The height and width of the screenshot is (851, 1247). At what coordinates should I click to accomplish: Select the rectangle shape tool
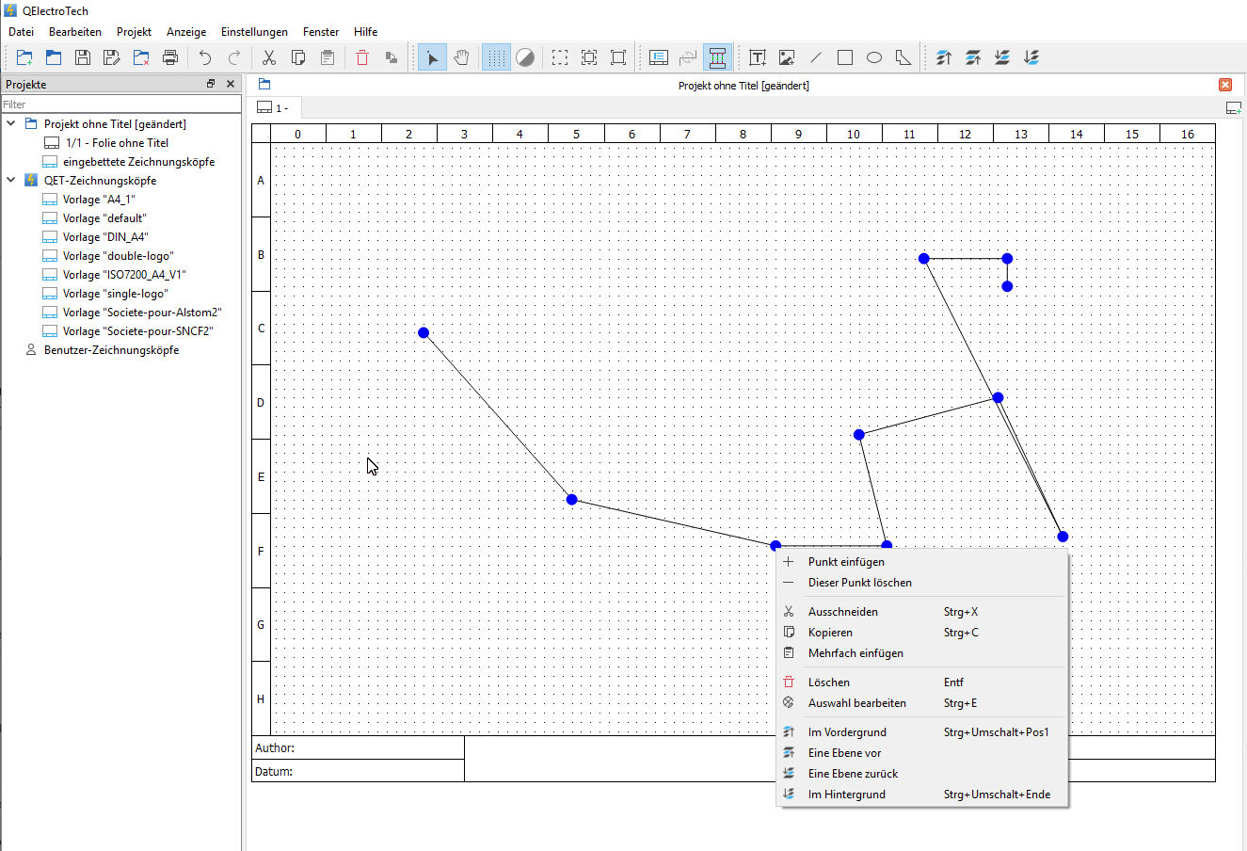point(845,58)
